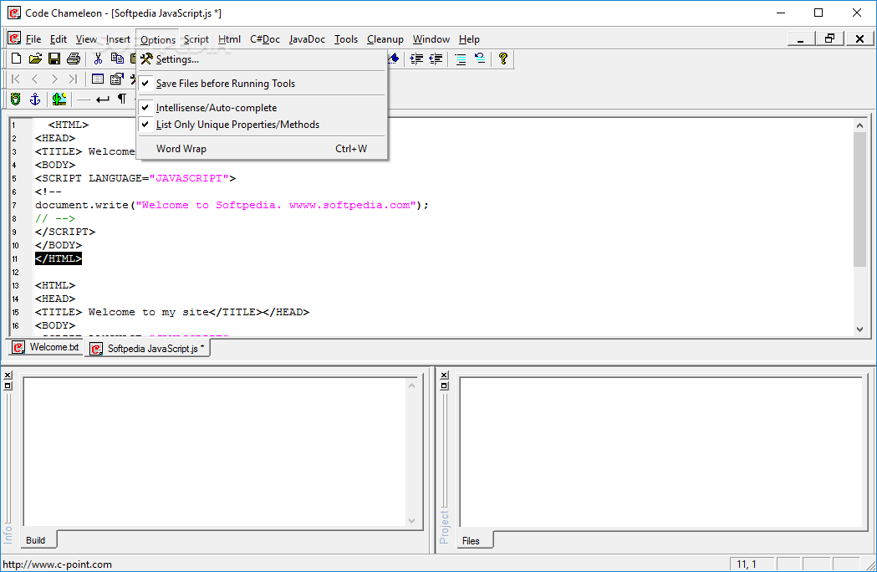Toggle List Only Unique Properties/Methods
The image size is (877, 572).
262,125
